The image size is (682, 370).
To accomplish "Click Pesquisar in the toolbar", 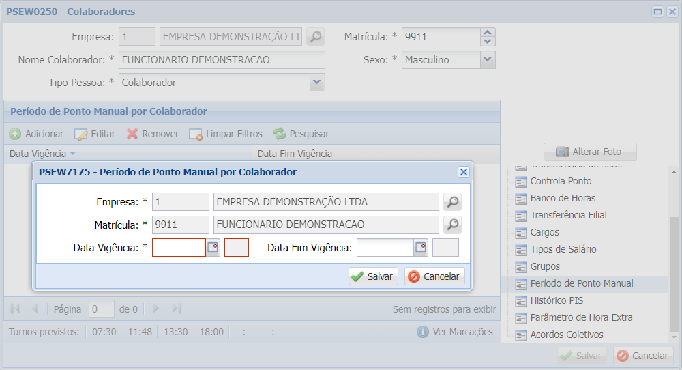I will tap(301, 134).
